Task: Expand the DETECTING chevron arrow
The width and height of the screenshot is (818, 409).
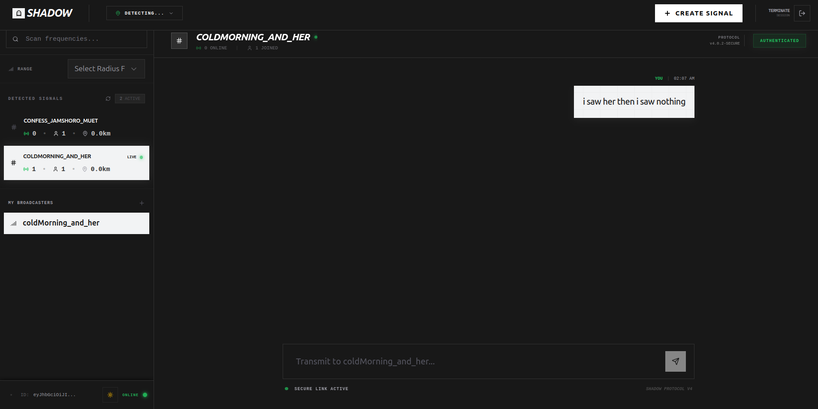Action: (x=171, y=13)
